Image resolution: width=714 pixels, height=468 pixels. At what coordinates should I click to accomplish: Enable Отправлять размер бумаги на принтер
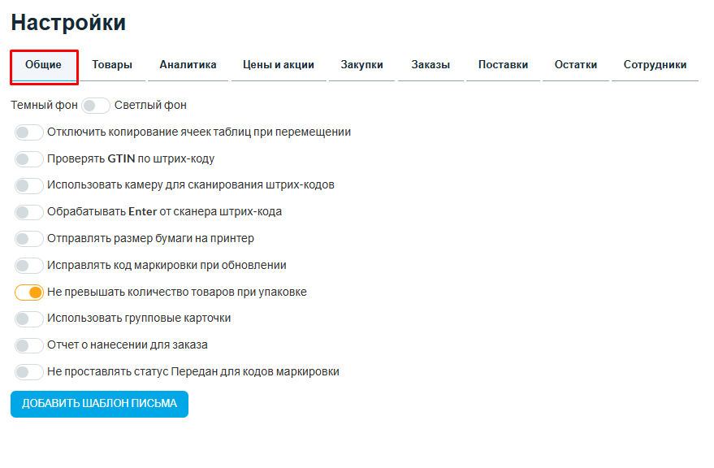(29, 239)
